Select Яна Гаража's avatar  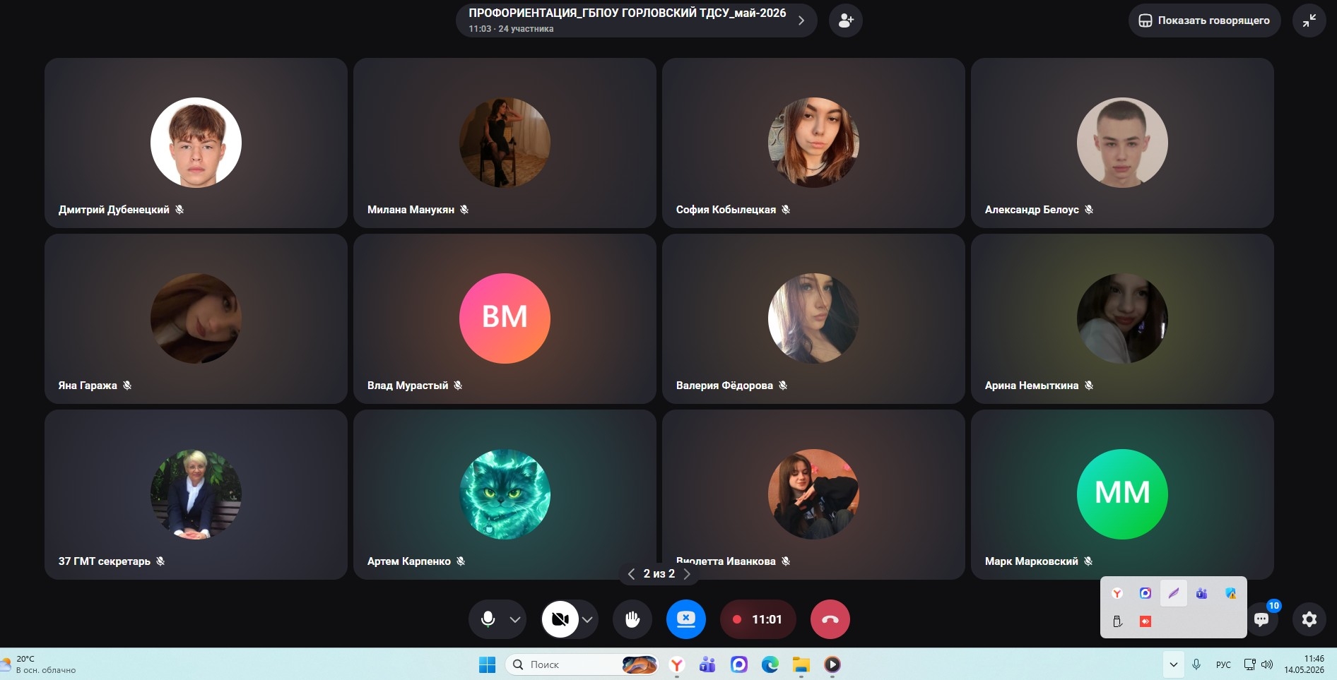tap(196, 318)
